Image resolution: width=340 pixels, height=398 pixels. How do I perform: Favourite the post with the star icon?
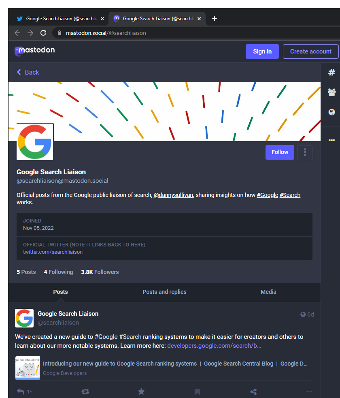141,392
